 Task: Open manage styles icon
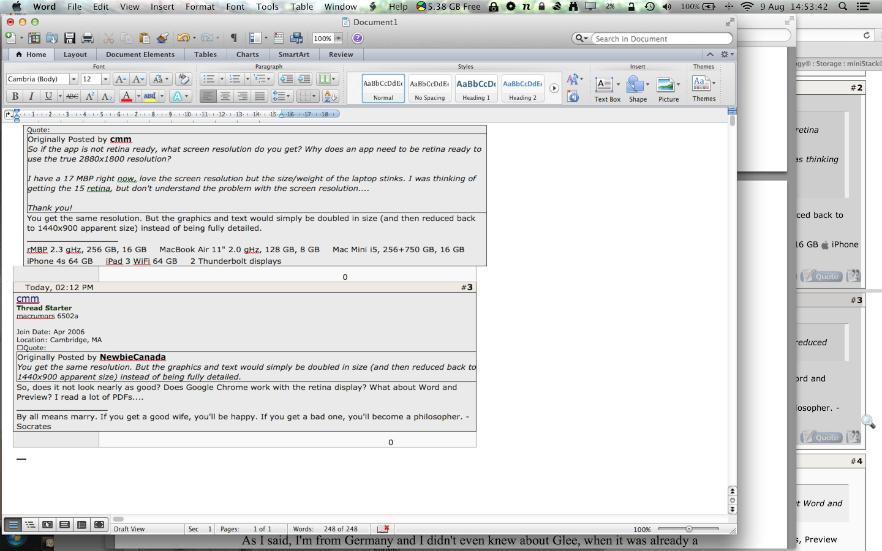(573, 96)
